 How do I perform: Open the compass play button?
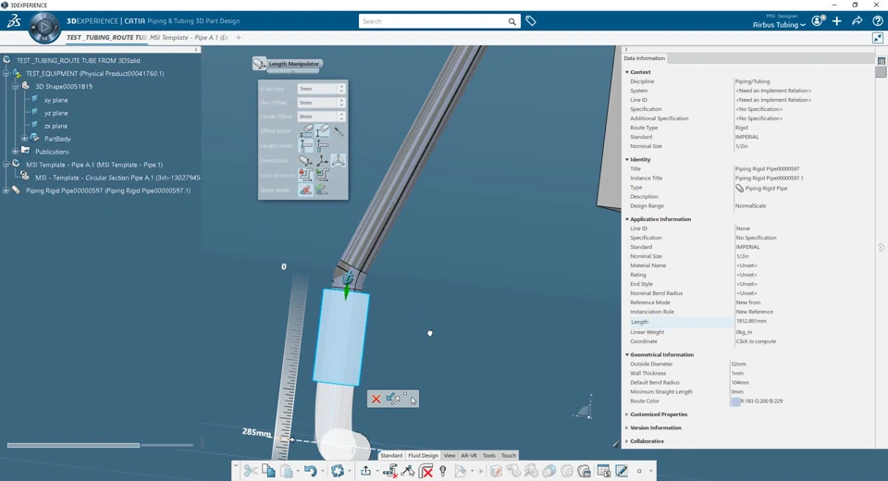click(44, 28)
